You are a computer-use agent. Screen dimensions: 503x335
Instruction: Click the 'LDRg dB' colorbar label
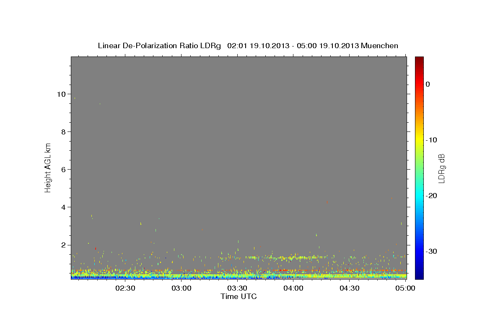[x=441, y=168]
